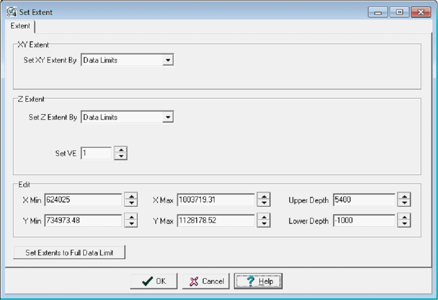
Task: Switch to the Extent tab
Action: pos(20,26)
